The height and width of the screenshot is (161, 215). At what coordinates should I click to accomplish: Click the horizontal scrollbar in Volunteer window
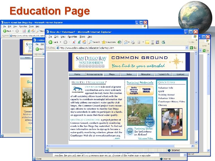[x=112, y=146]
